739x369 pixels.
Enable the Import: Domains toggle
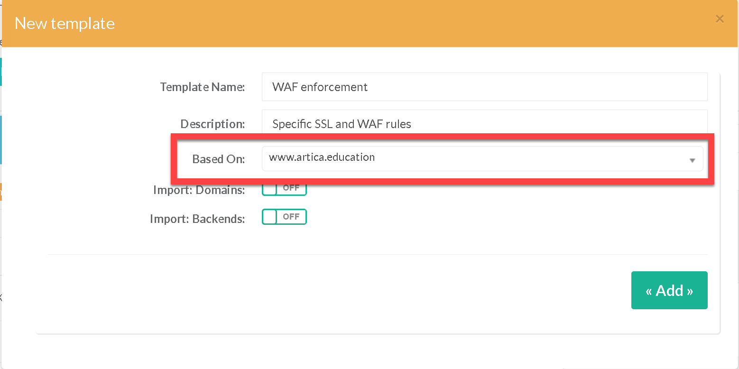click(x=284, y=188)
